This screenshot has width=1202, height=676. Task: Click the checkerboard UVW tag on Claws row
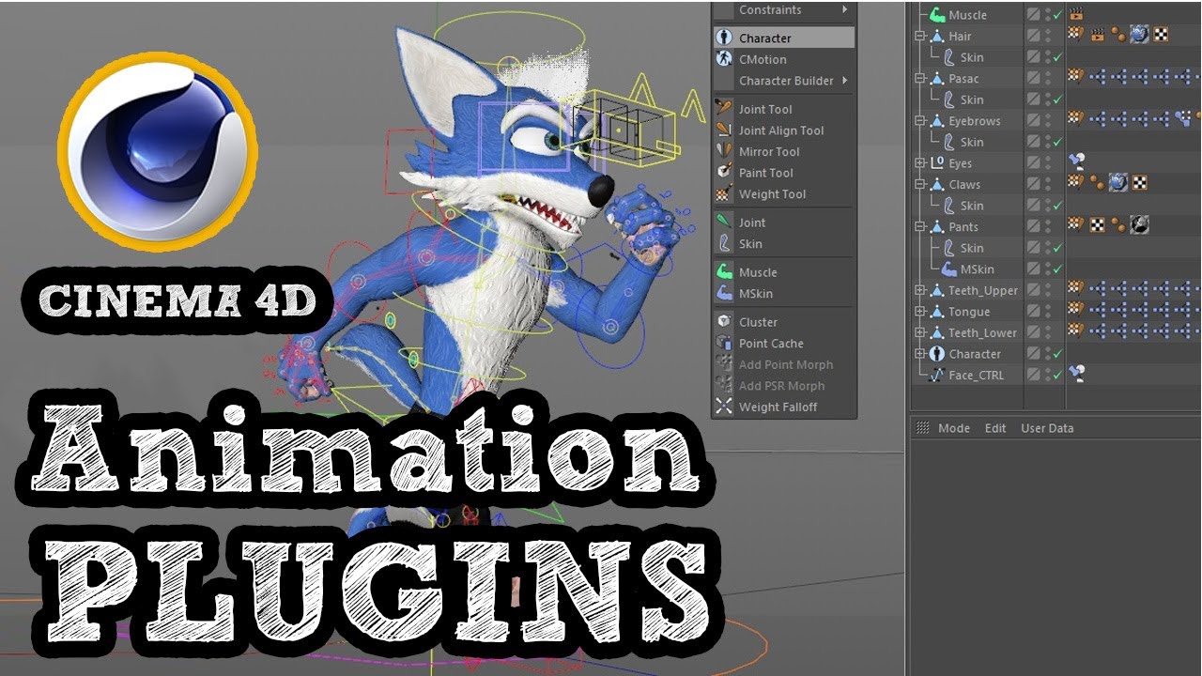1139,183
